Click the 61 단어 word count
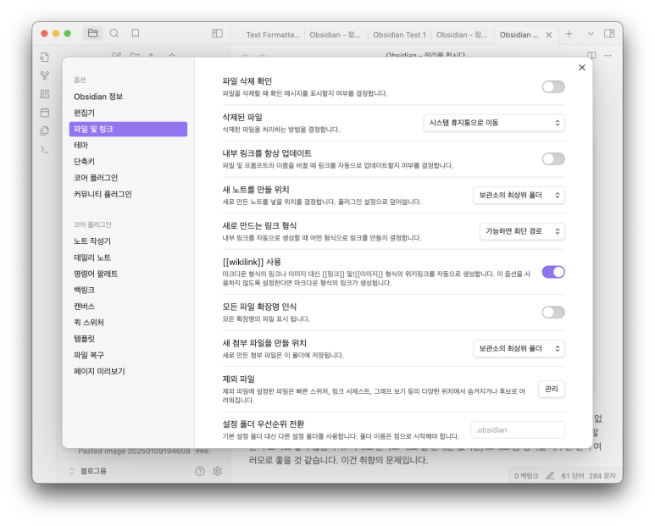655x526 pixels. (x=572, y=476)
